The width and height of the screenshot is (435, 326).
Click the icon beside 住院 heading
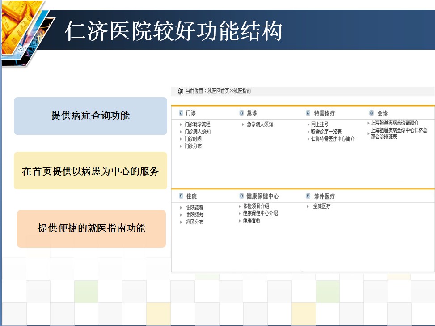(x=181, y=196)
